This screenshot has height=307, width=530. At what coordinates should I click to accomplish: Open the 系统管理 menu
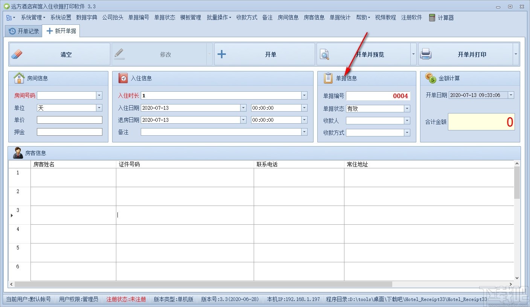pos(33,18)
